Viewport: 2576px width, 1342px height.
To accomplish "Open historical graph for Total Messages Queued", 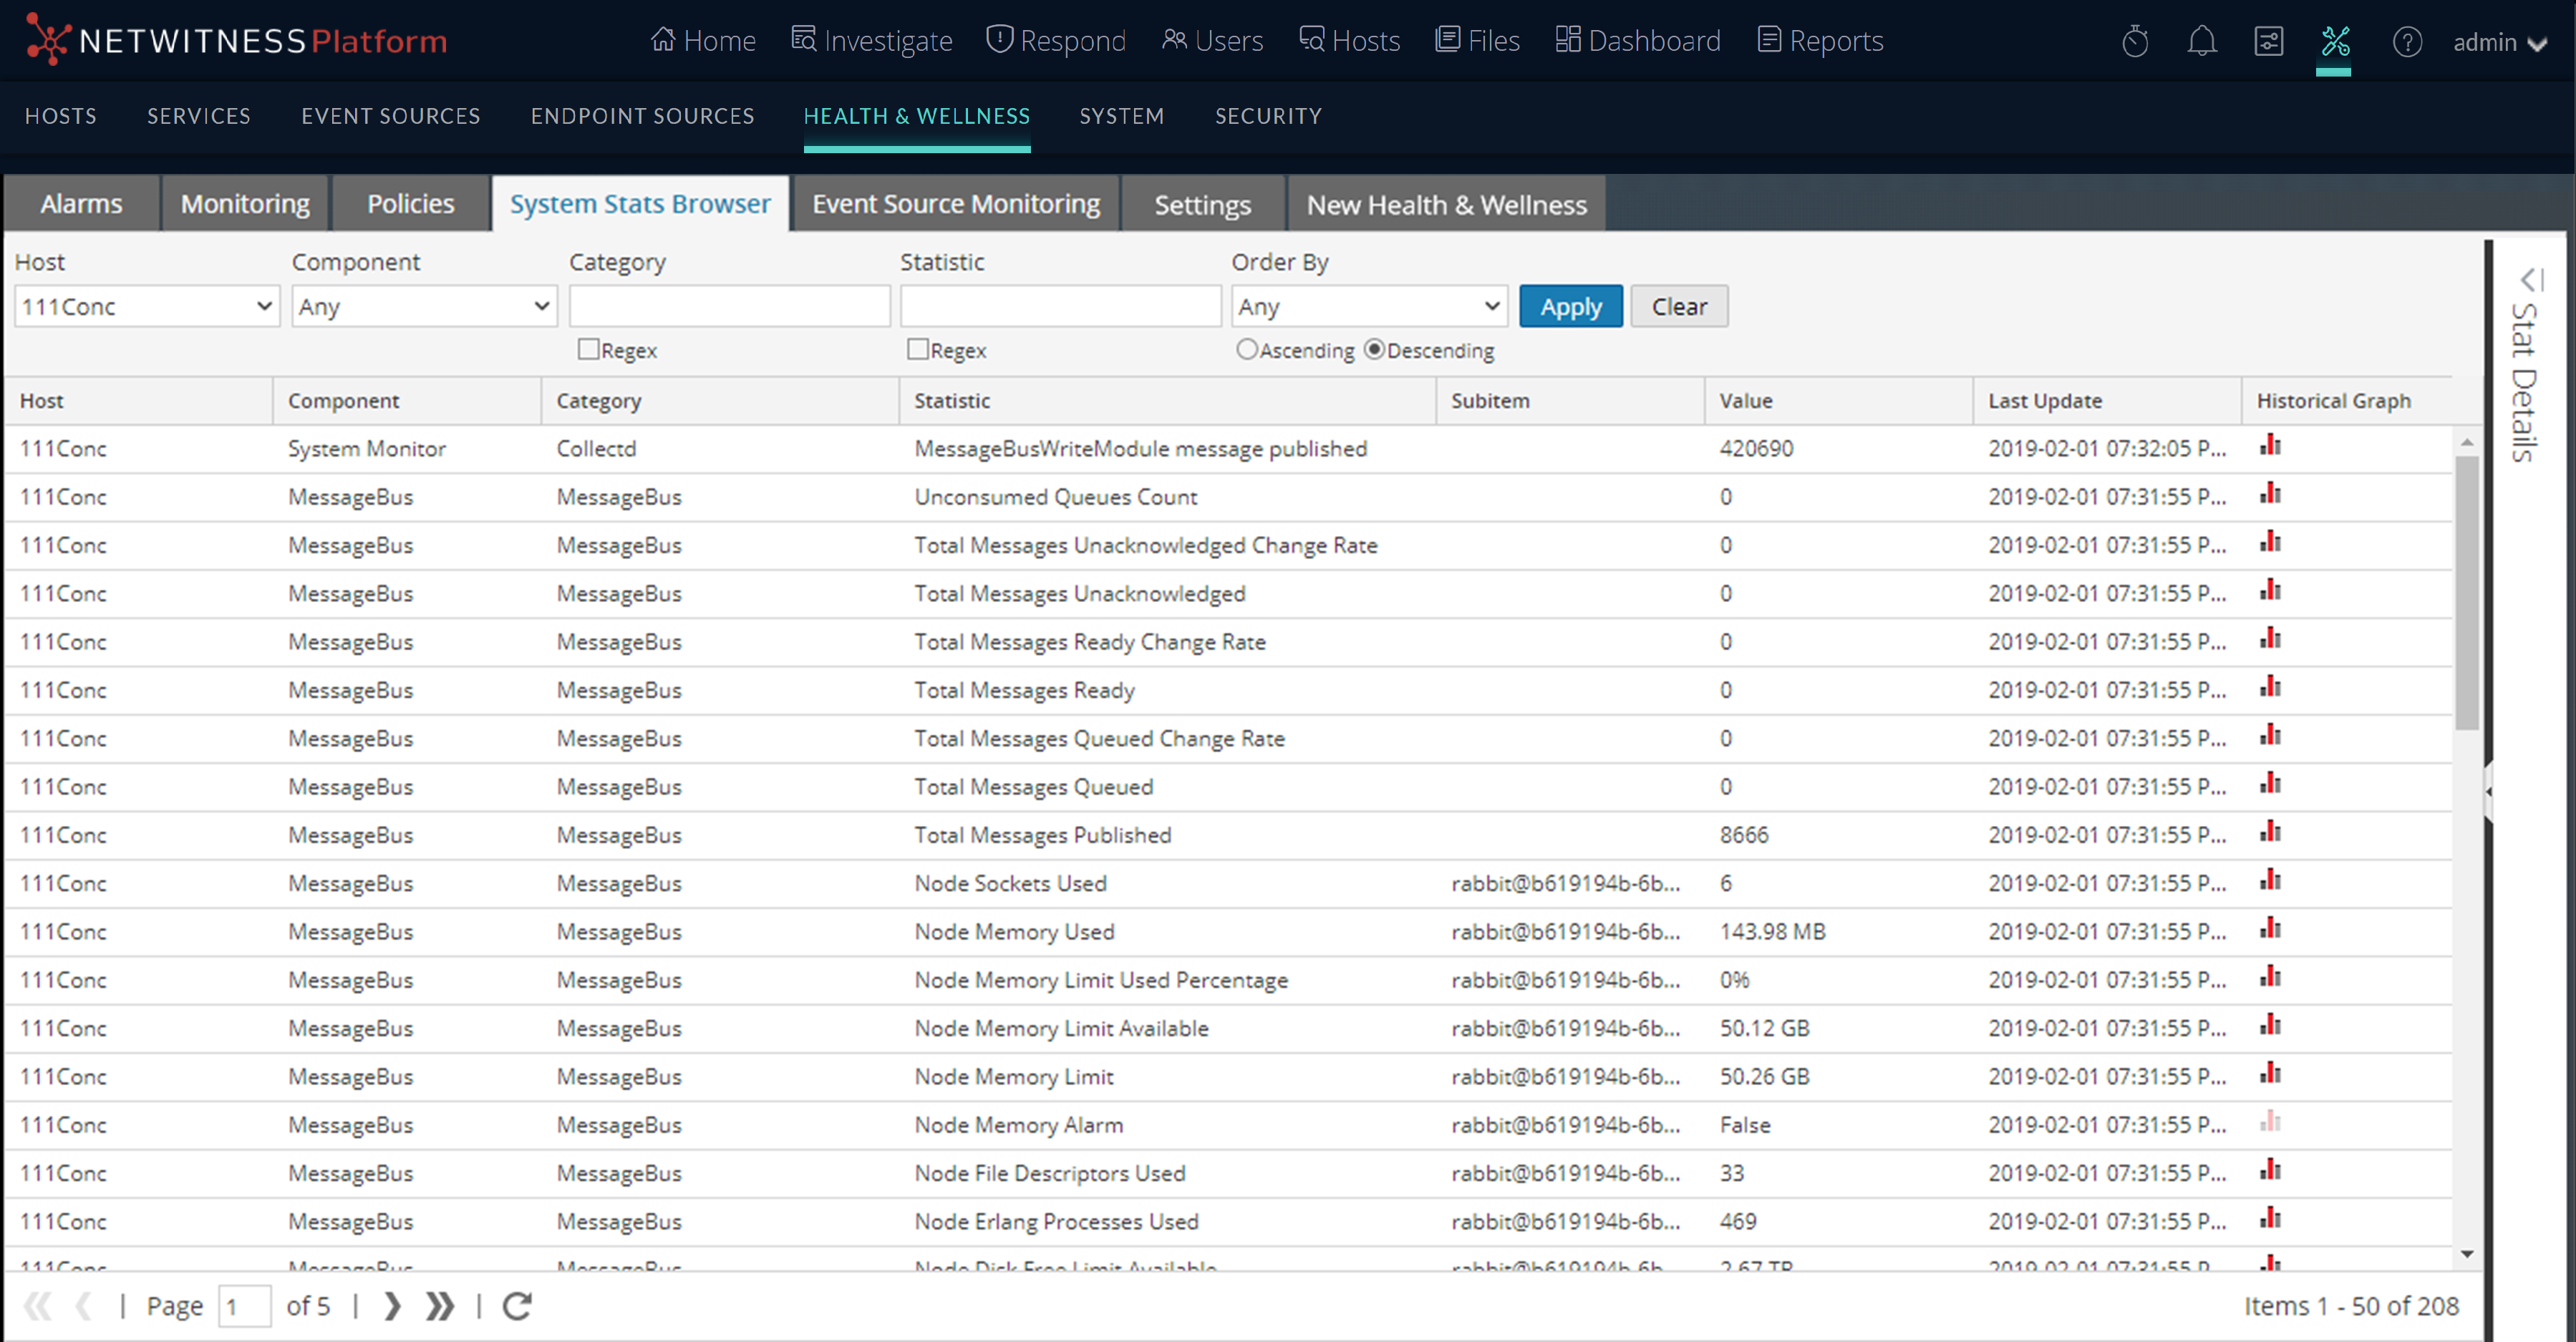I will coord(2270,783).
